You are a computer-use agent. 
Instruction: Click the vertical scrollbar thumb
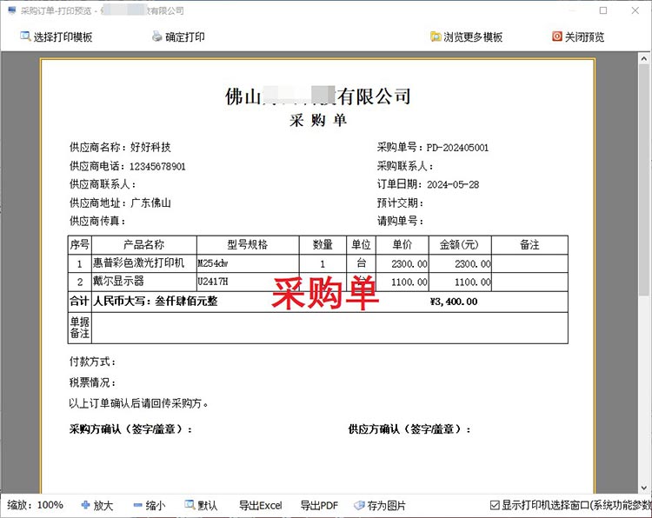tap(643, 180)
